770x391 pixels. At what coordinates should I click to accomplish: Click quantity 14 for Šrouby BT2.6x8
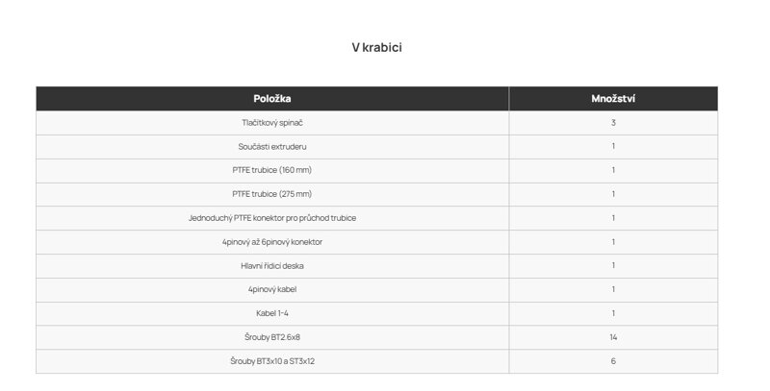pos(613,337)
